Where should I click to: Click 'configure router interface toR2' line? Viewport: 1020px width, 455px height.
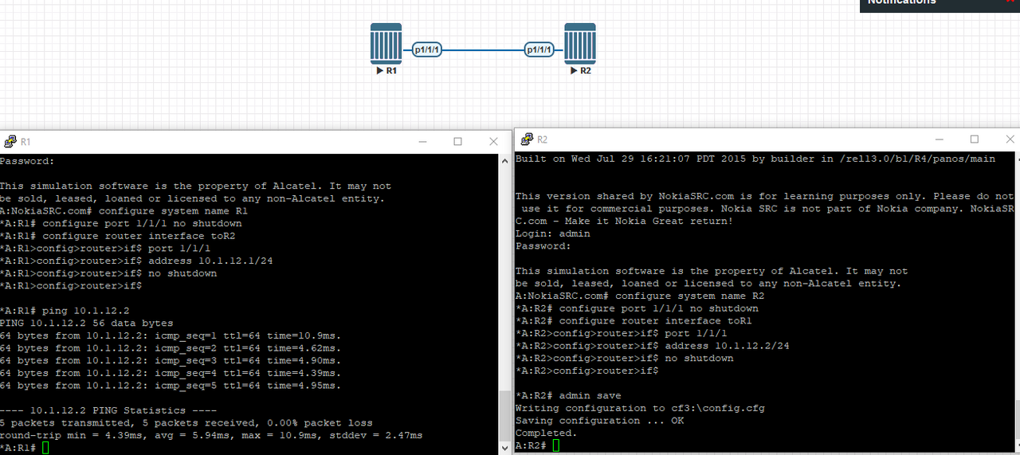118,236
